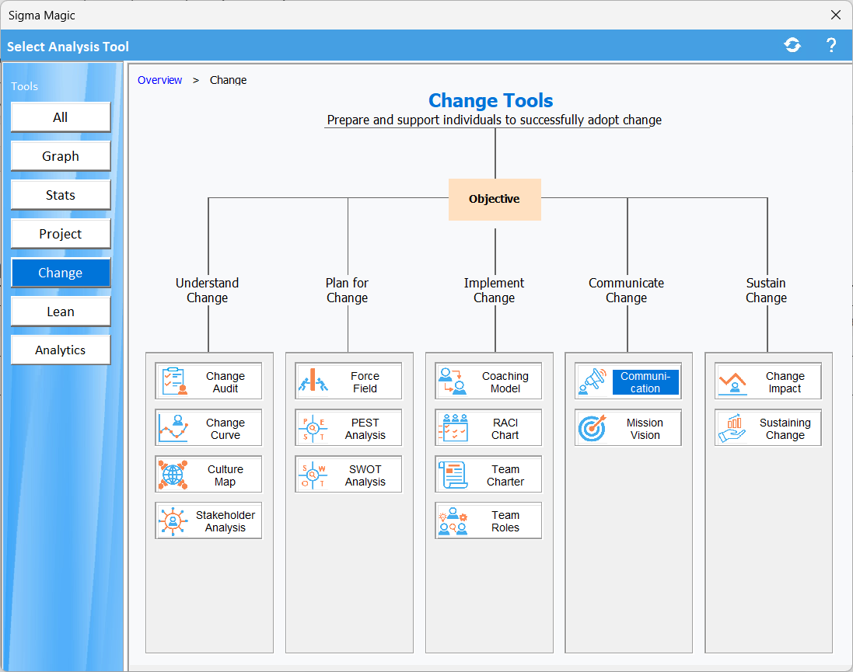This screenshot has width=853, height=672.
Task: Click the Objective box in the diagram
Action: (x=495, y=199)
